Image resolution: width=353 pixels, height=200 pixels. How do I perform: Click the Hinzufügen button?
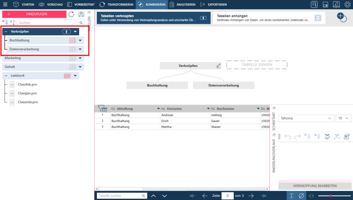click(x=34, y=14)
